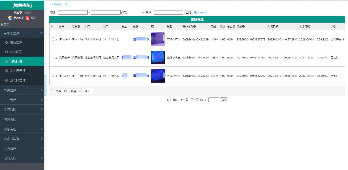The image size is (348, 170).
Task: Click the back to previous page link
Action: [x=59, y=4]
